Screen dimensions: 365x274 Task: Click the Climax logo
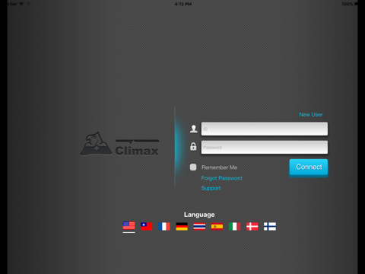pyautogui.click(x=119, y=144)
